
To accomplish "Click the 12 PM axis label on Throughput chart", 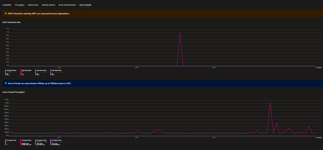I will pos(136,137).
